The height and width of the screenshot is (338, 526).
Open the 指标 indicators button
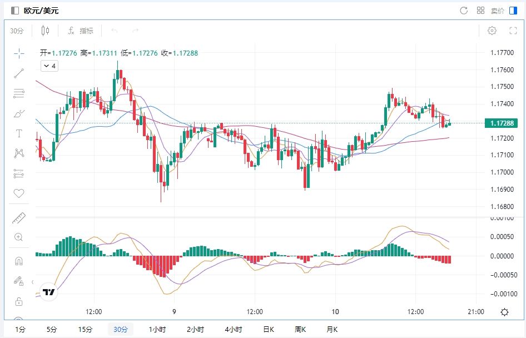(x=81, y=31)
